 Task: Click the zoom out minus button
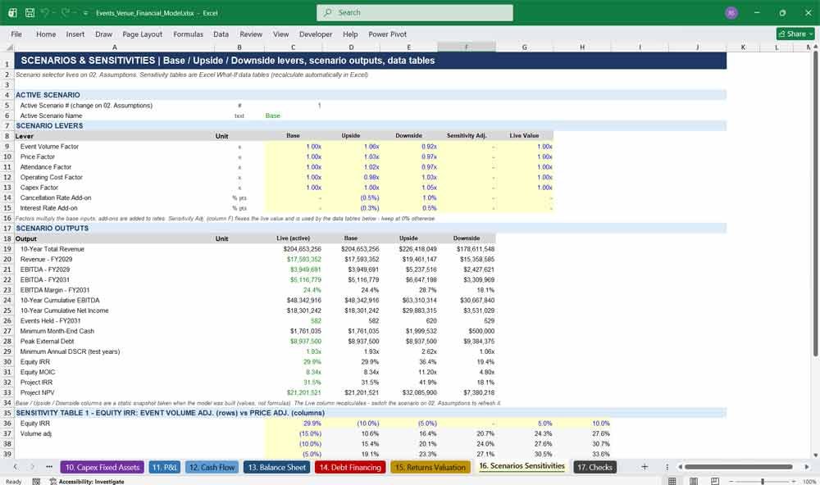click(731, 481)
